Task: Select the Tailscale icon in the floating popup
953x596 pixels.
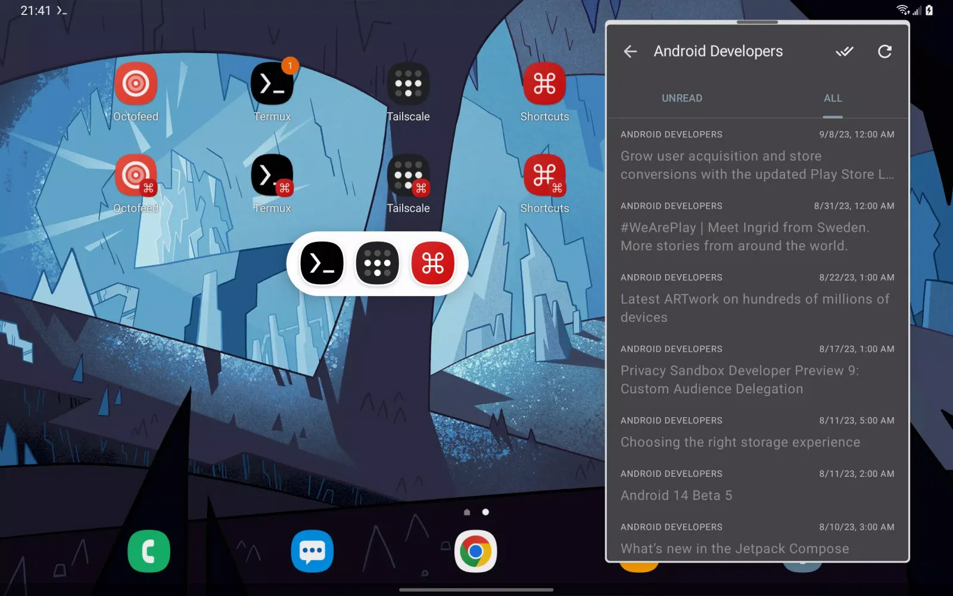Action: pos(376,263)
